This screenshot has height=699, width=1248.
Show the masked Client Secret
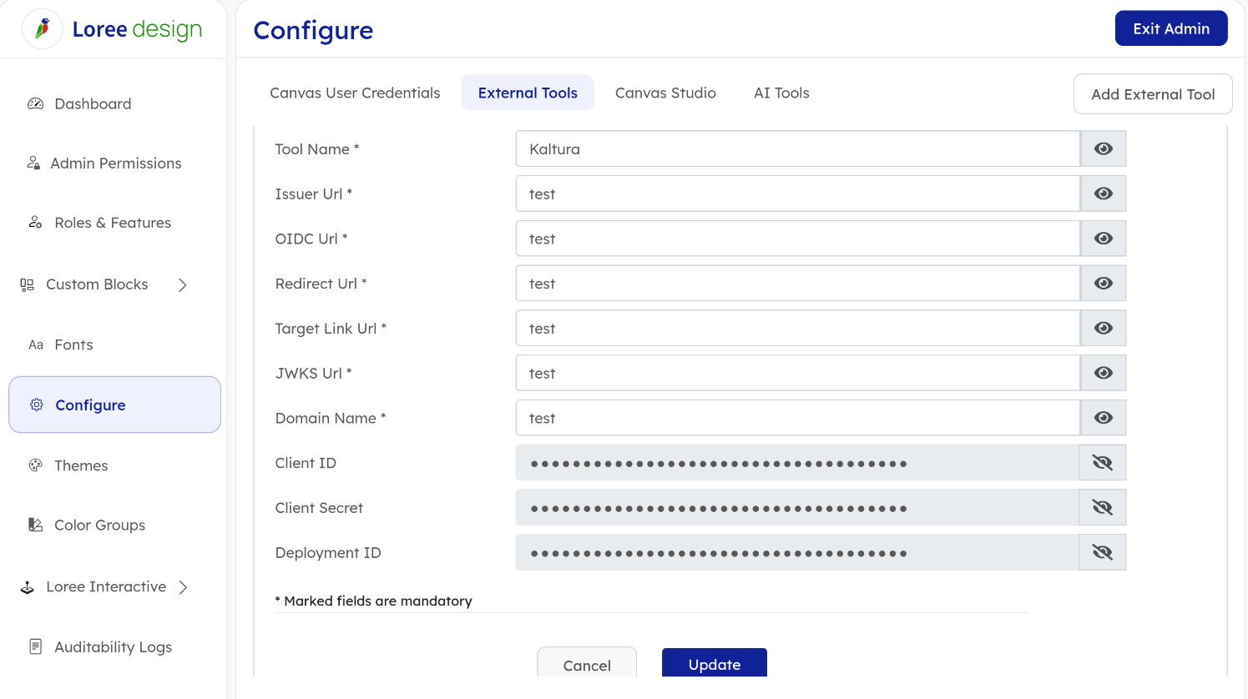[x=1102, y=508]
